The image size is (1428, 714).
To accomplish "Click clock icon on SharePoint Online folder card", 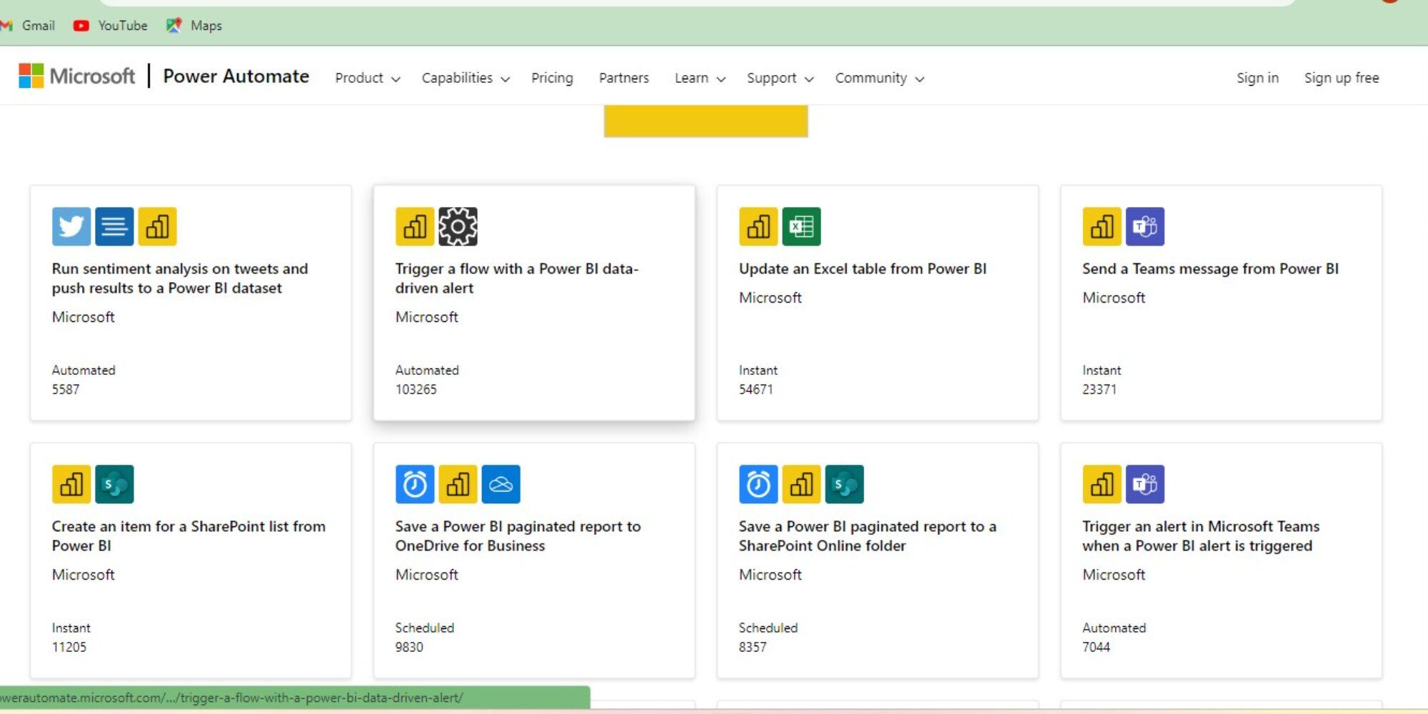I will pyautogui.click(x=758, y=484).
